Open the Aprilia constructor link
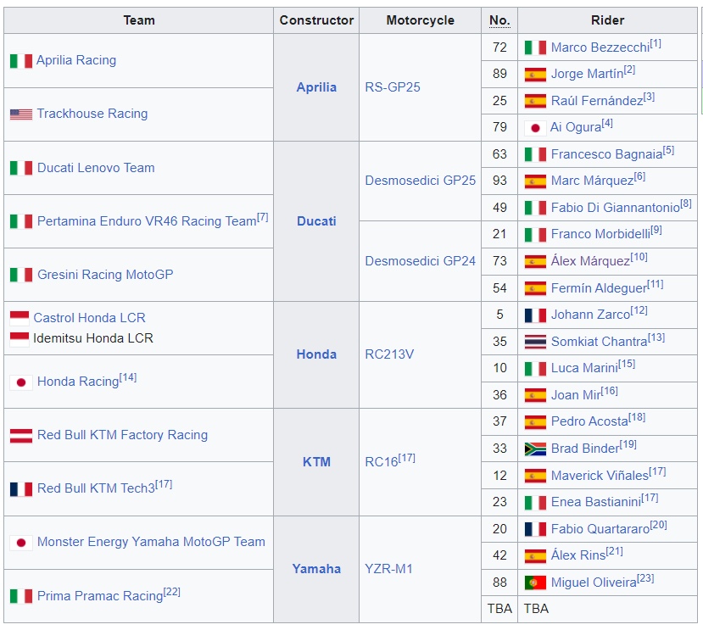Viewport: 703px width, 630px height. point(316,87)
